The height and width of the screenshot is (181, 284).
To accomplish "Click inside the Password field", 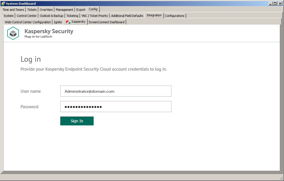I will click(116, 107).
